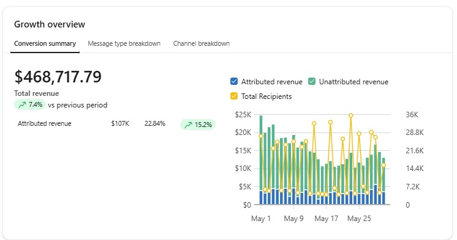
Task: Click the 7.2K right axis label
Action: (413, 186)
